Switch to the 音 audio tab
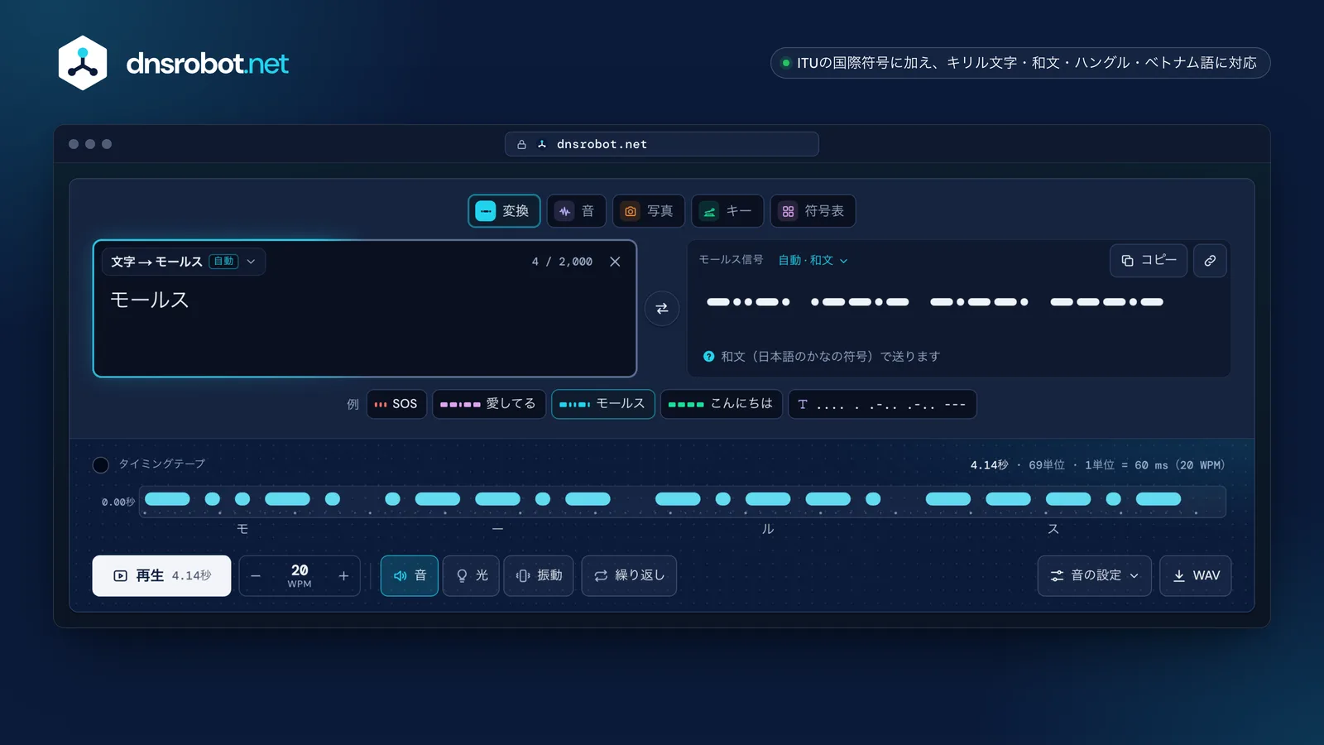Screen dimensions: 1324x745 tap(576, 211)
